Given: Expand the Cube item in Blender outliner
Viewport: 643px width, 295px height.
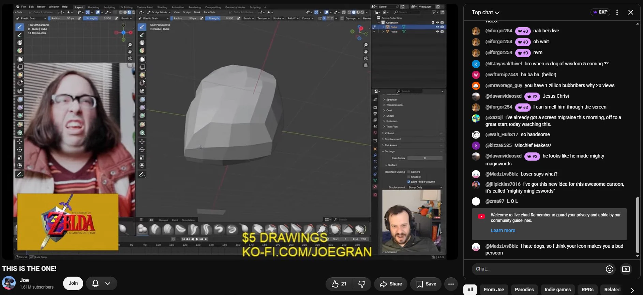Looking at the screenshot, I should (x=383, y=27).
